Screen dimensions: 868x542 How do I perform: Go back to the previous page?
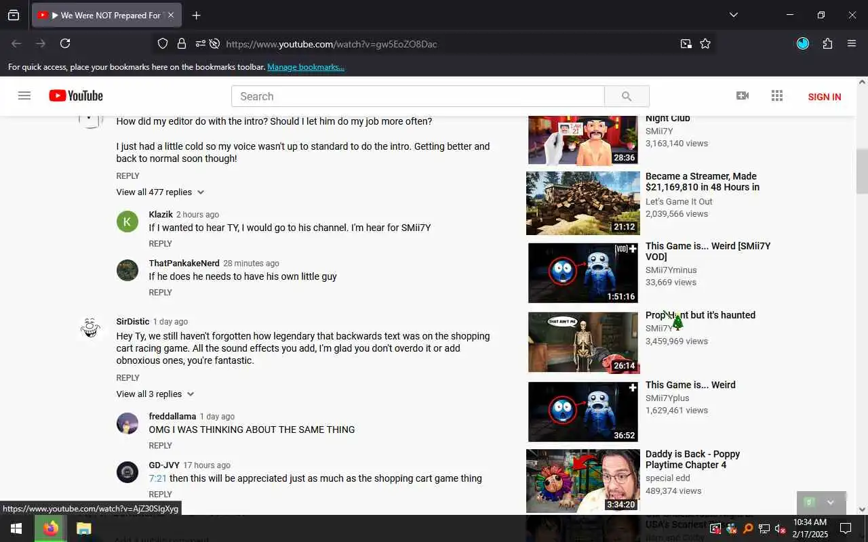[x=16, y=43]
